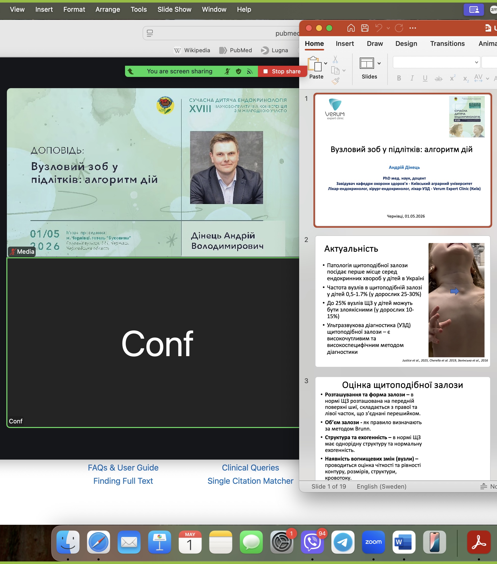Switch to the Design ribbon tab
This screenshot has width=497, height=564.
click(406, 44)
